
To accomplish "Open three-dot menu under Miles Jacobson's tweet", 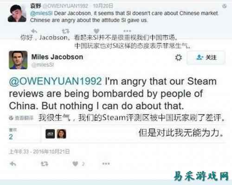I will pyautogui.click(x=106, y=164).
